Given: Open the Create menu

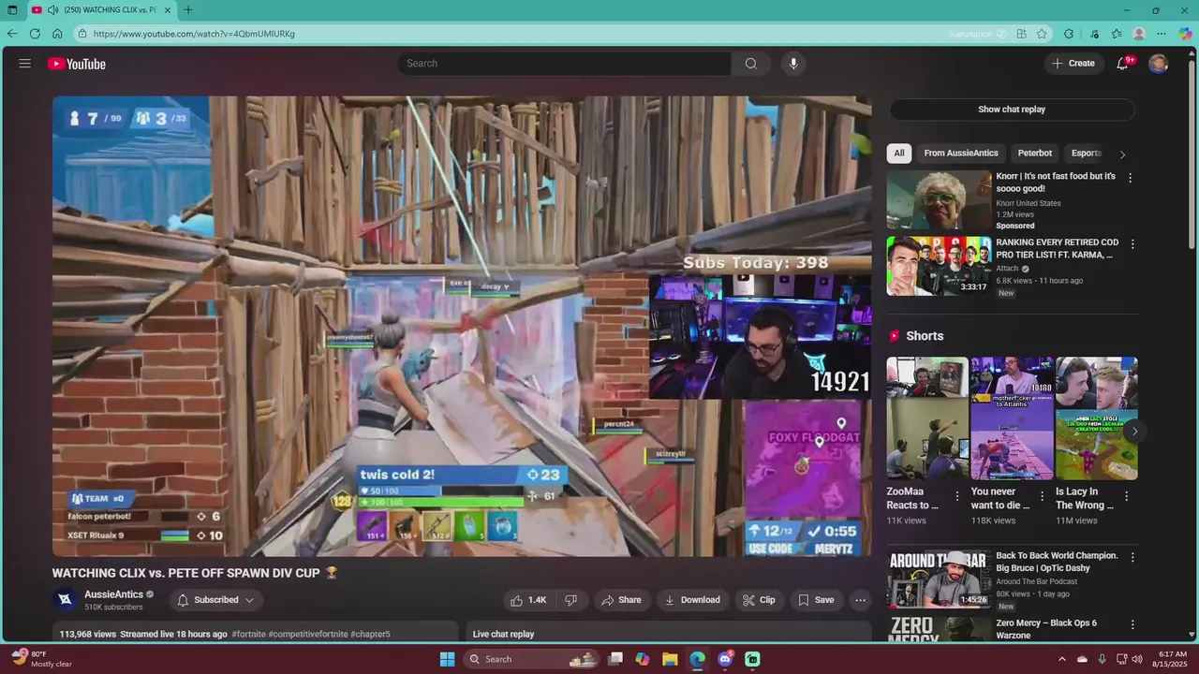Looking at the screenshot, I should pyautogui.click(x=1073, y=64).
